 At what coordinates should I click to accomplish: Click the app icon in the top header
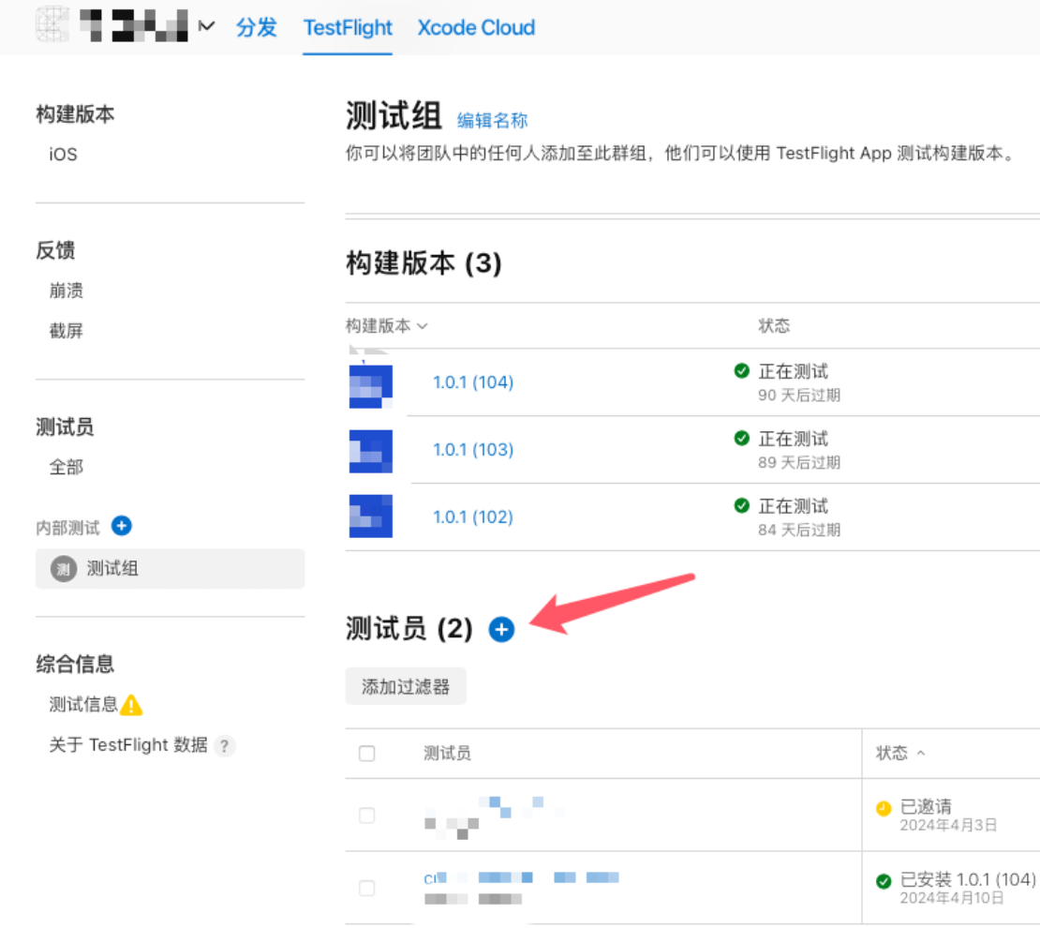click(52, 24)
